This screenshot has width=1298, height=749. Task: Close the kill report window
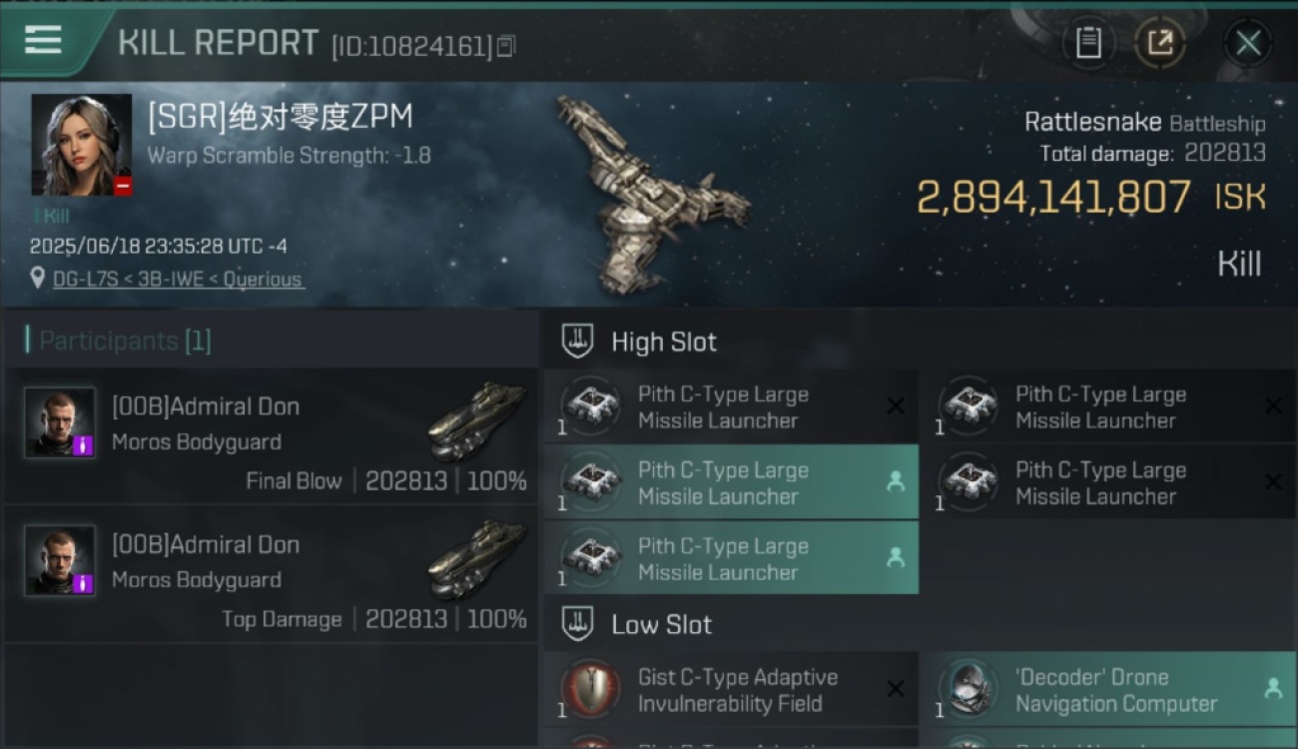coord(1248,43)
